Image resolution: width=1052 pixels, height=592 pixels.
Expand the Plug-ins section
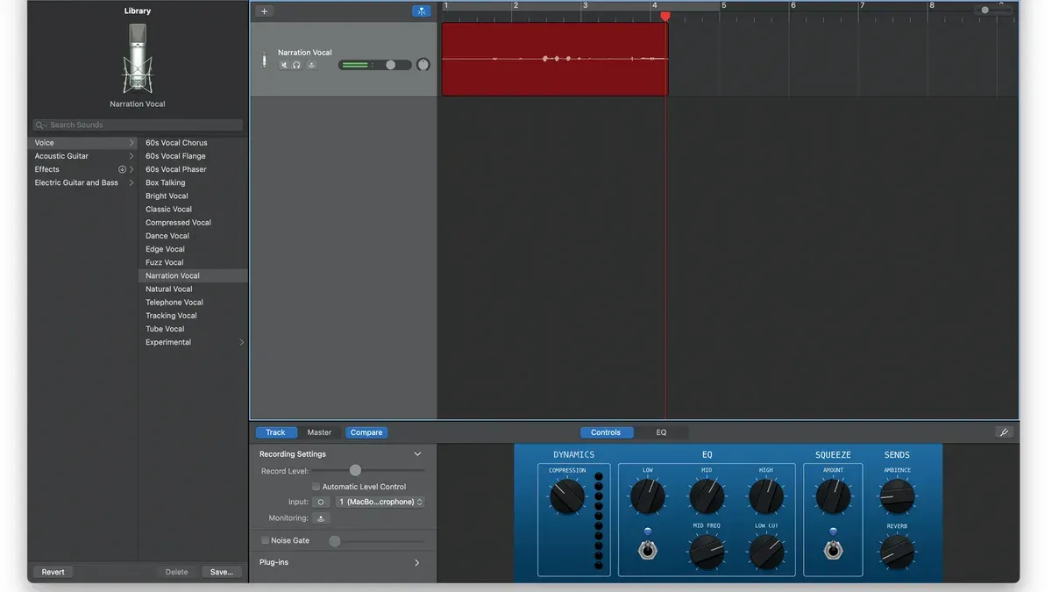click(x=416, y=563)
